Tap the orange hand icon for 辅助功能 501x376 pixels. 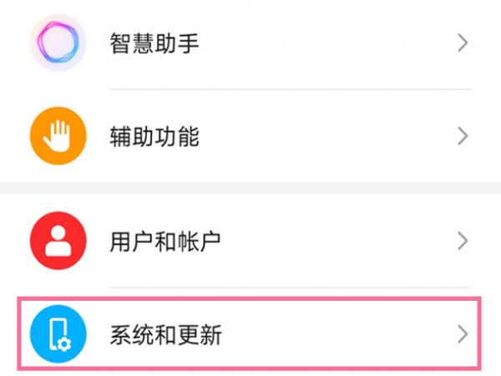(x=58, y=136)
